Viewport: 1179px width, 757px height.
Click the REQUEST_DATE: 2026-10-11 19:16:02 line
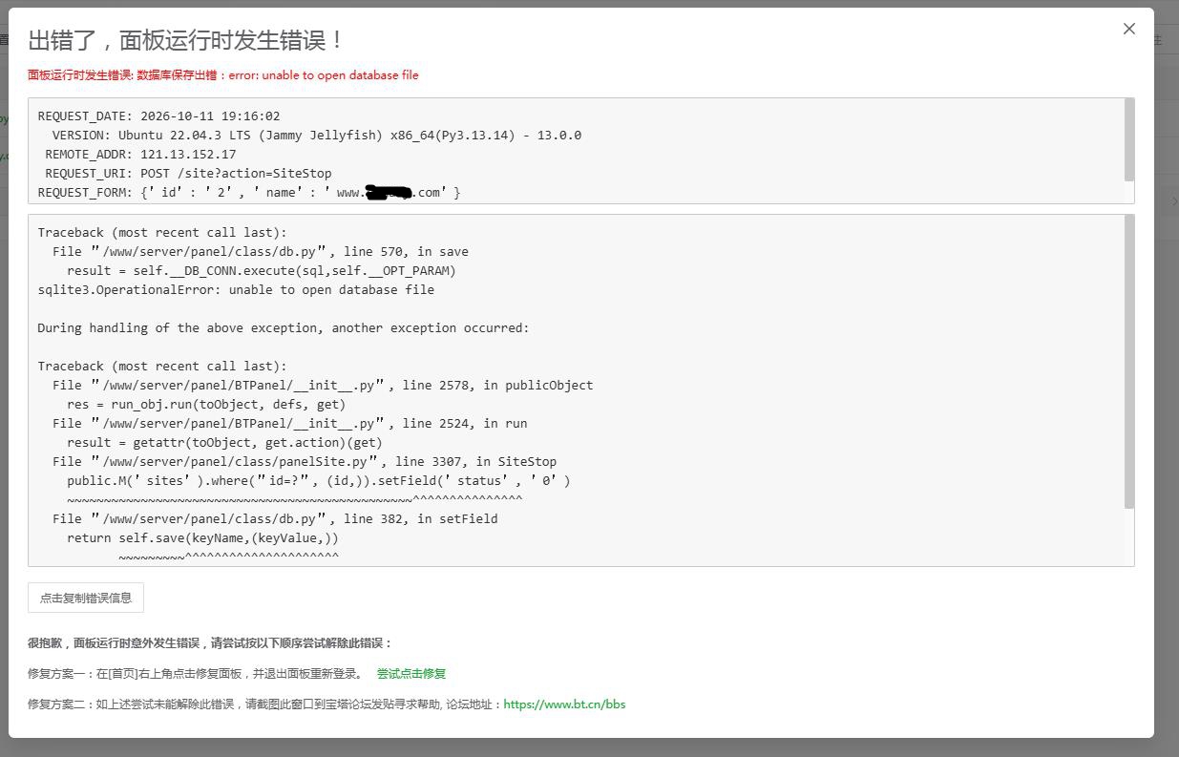(x=158, y=116)
